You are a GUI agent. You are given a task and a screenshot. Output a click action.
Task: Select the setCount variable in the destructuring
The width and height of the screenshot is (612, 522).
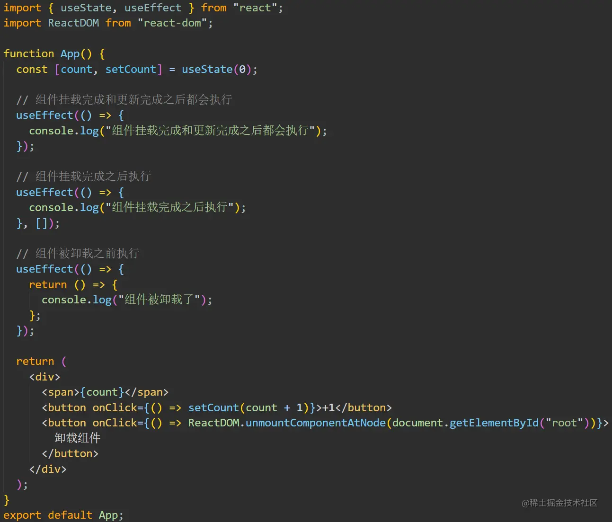click(131, 69)
